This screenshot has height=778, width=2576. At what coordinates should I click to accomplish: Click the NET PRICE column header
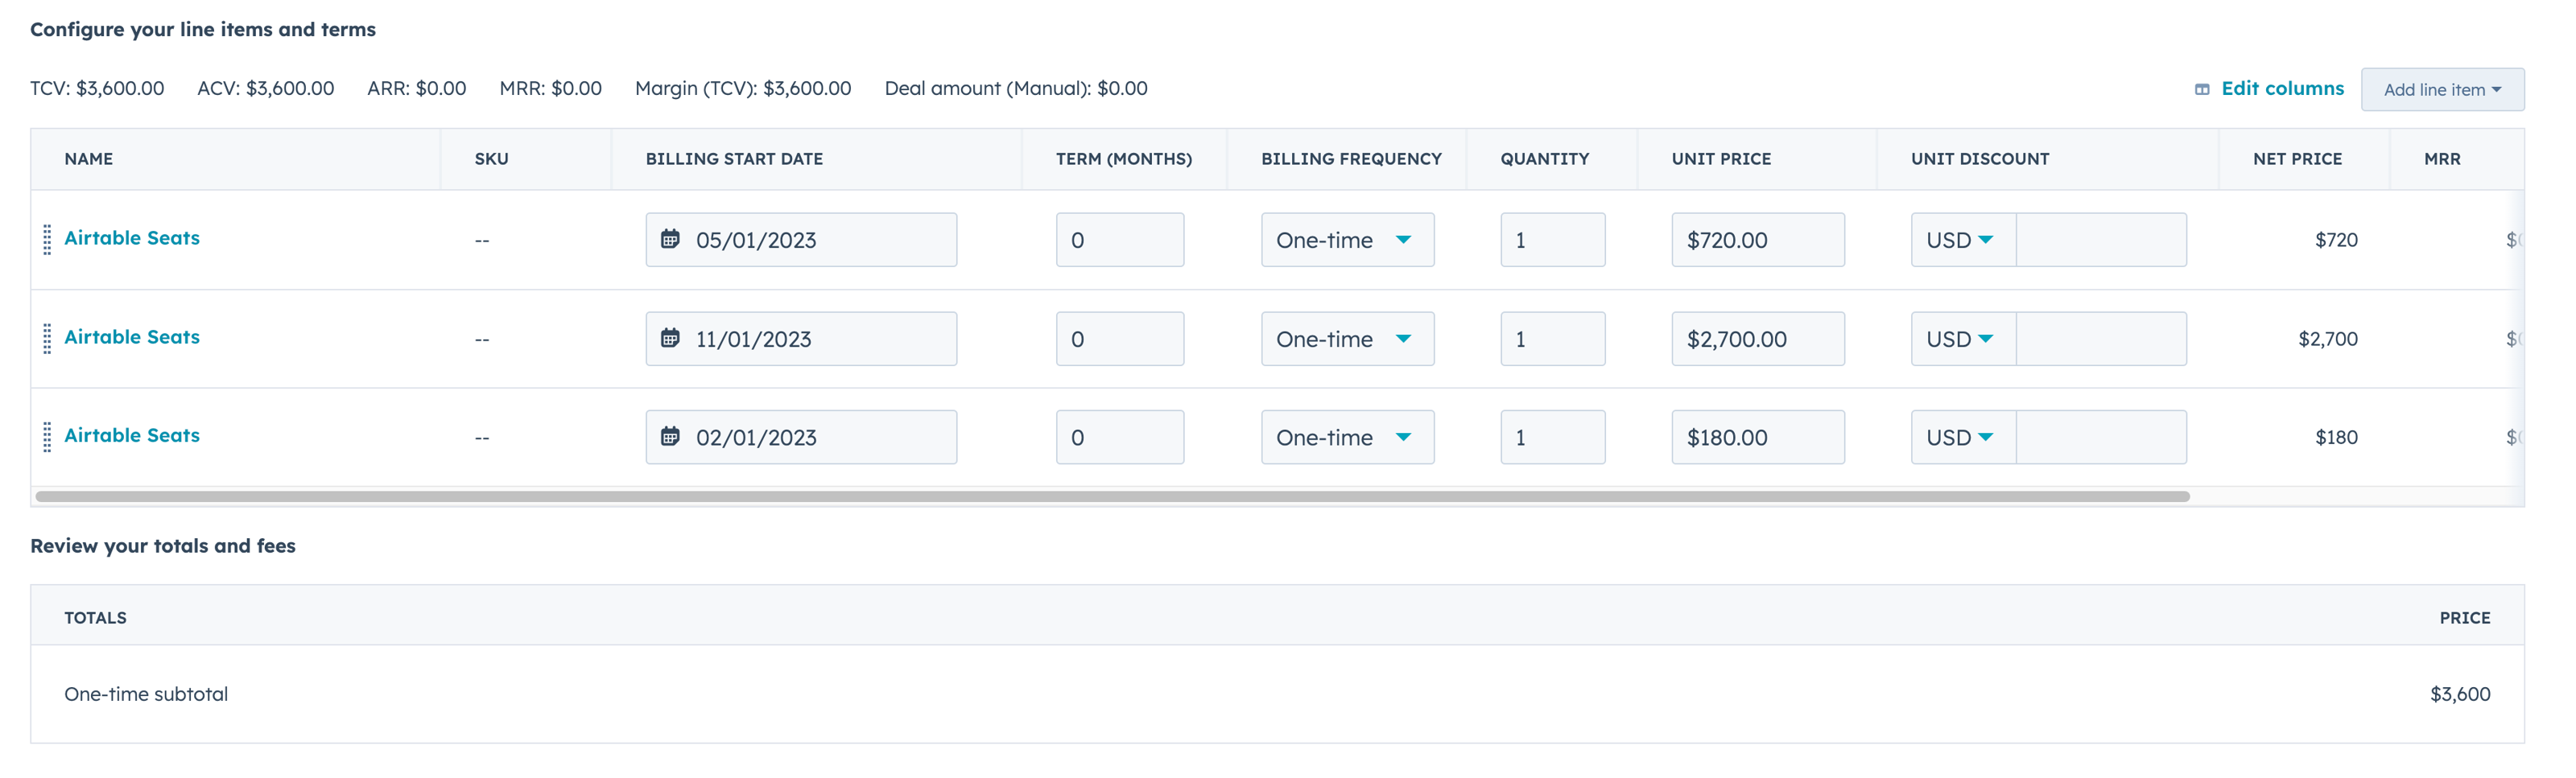coord(2297,159)
